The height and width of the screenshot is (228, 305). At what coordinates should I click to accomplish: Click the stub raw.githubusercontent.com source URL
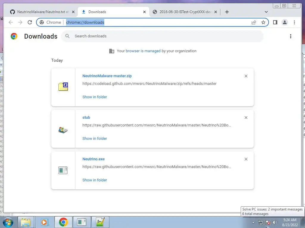pyautogui.click(x=157, y=125)
